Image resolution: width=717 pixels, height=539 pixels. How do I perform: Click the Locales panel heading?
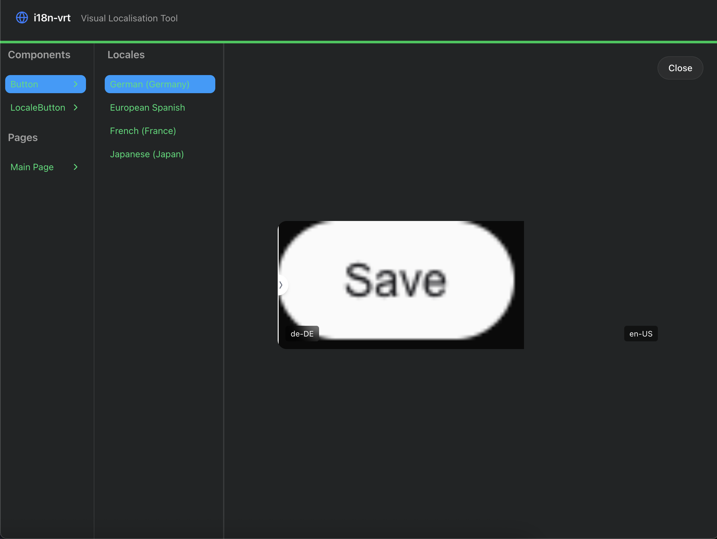(126, 55)
